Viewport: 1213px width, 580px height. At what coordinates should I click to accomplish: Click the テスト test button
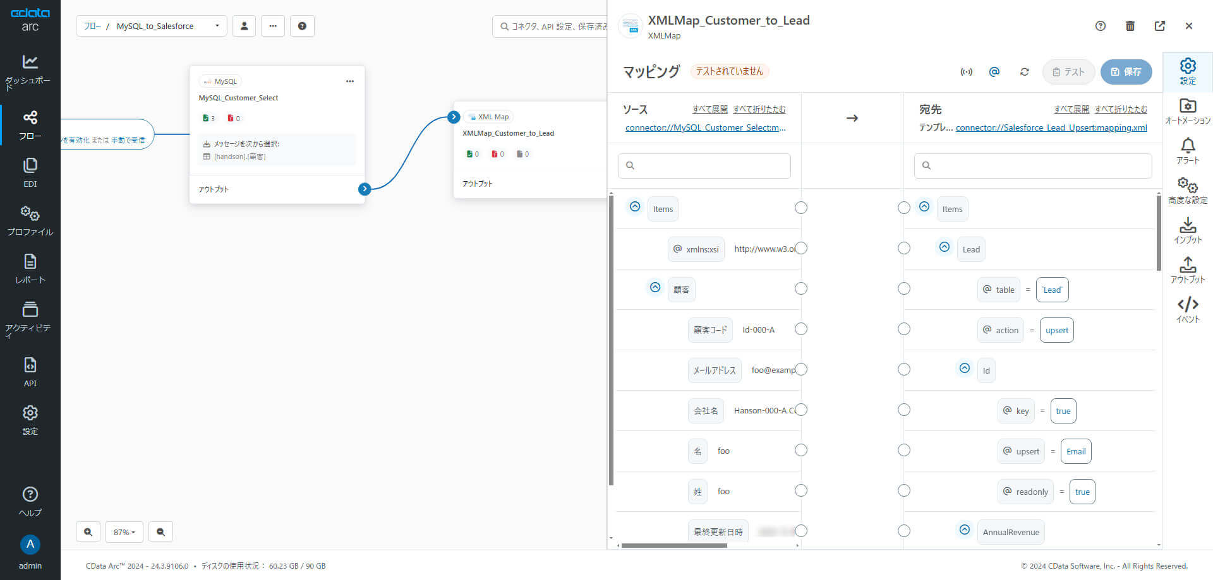[x=1068, y=72]
